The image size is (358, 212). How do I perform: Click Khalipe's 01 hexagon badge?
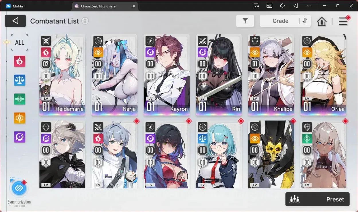tap(255, 64)
